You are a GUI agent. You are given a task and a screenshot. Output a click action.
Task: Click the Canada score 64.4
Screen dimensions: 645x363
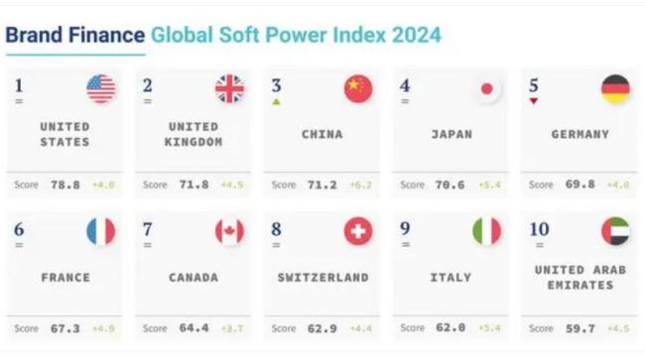pos(194,328)
